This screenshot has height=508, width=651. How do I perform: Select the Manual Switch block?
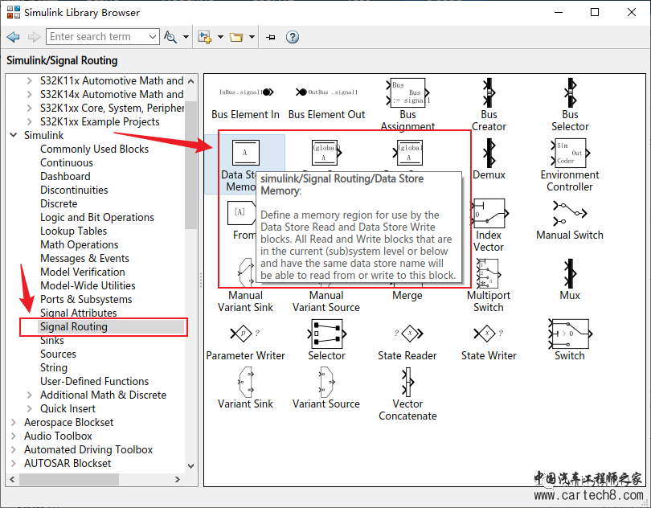(x=570, y=220)
